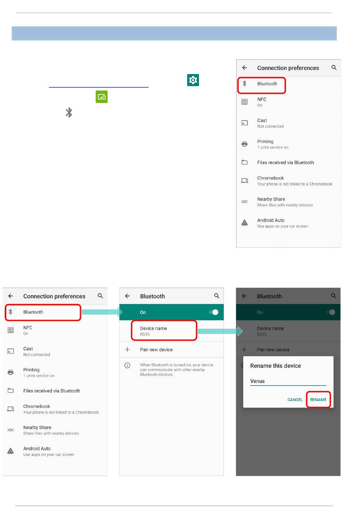The image size is (348, 520).
Task: Tap Android Auto icon in top-right screen
Action: 244,223
